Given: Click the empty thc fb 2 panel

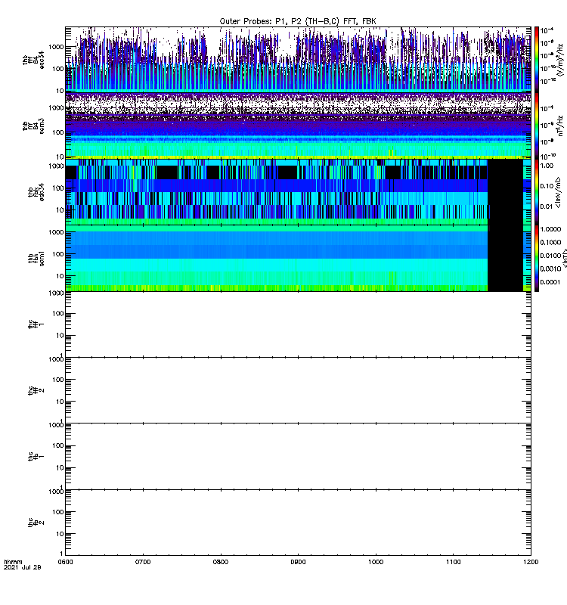Looking at the screenshot, I should pos(298,523).
